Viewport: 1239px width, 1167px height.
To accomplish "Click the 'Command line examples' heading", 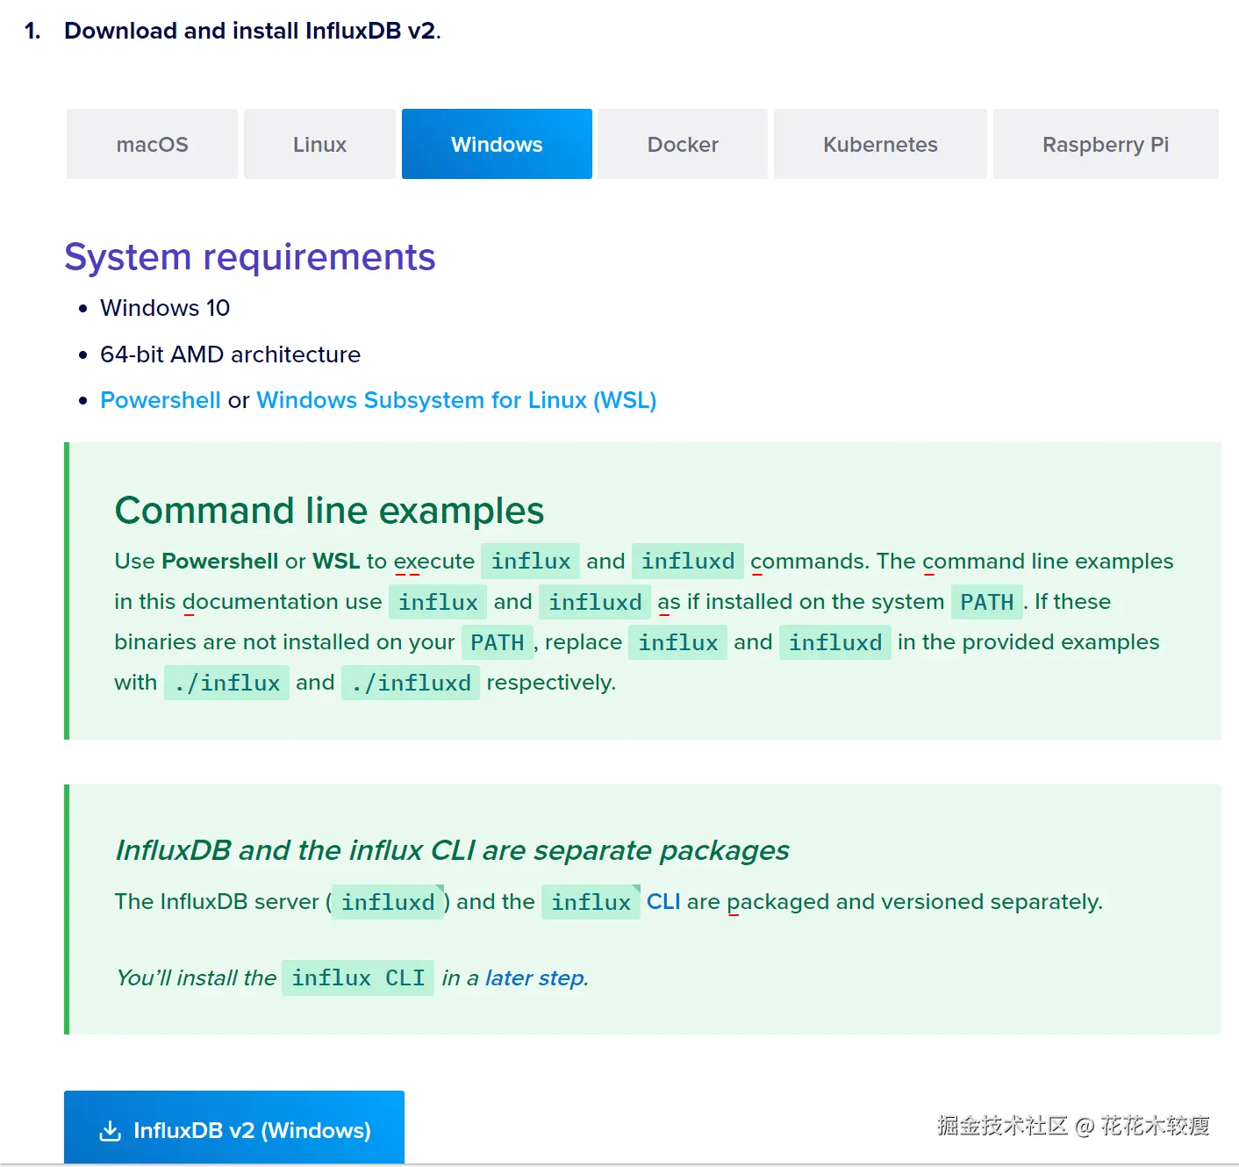I will click(x=329, y=511).
